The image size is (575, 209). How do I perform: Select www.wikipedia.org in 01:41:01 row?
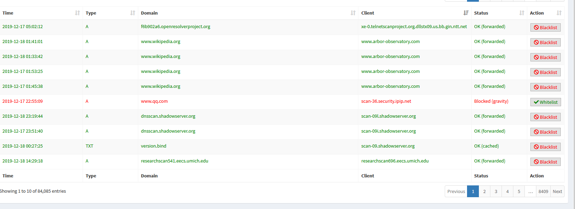(x=161, y=41)
